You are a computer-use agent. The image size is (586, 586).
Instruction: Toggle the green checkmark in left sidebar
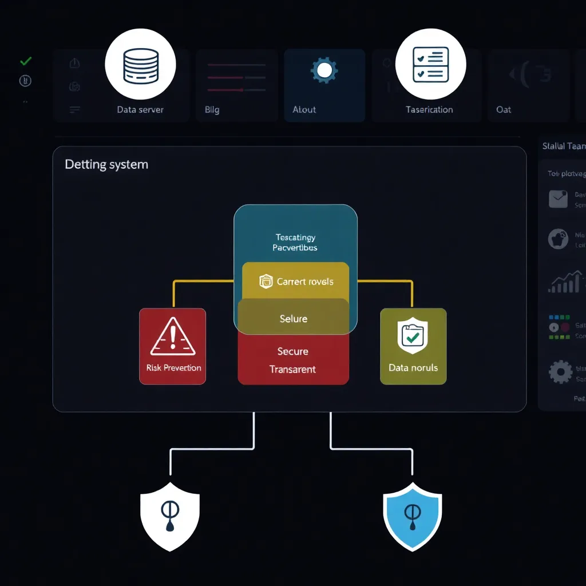pos(25,61)
